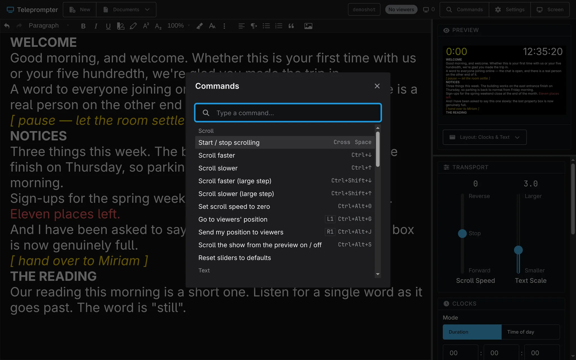Open the Documents dropdown

[126, 10]
